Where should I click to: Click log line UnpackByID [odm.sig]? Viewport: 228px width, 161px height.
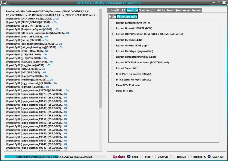tap(27, 87)
